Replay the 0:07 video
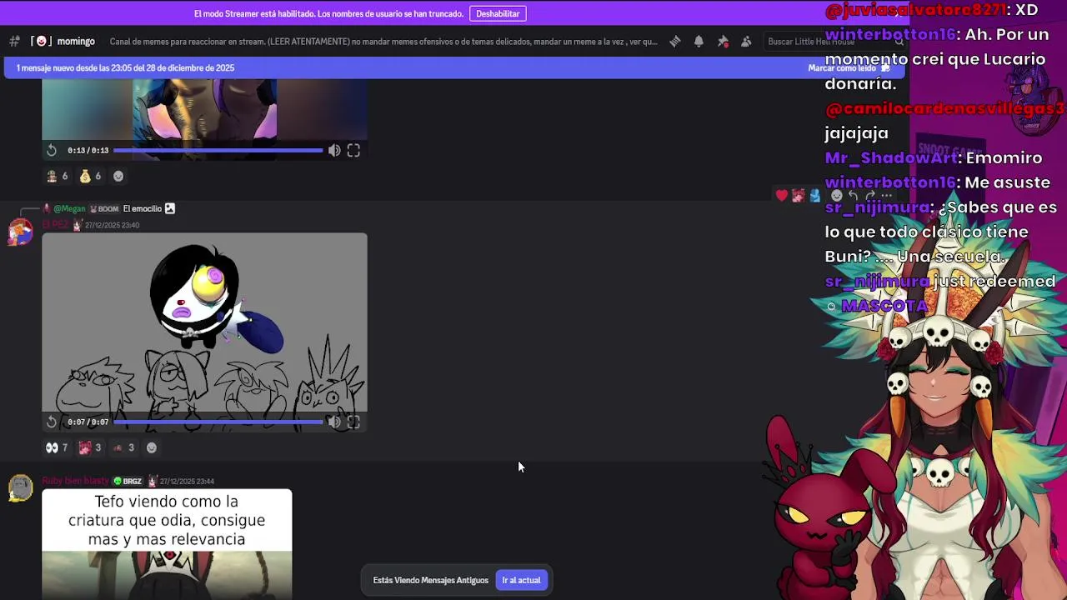Screen dimensions: 1067x600 click(x=52, y=422)
